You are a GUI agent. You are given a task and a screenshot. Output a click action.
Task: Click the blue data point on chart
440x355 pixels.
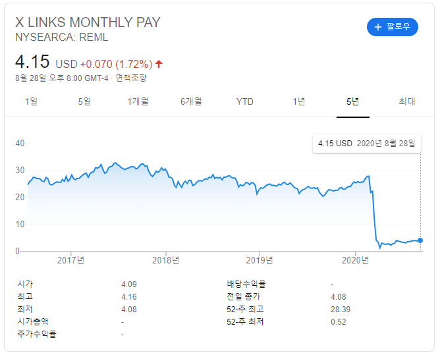(420, 240)
